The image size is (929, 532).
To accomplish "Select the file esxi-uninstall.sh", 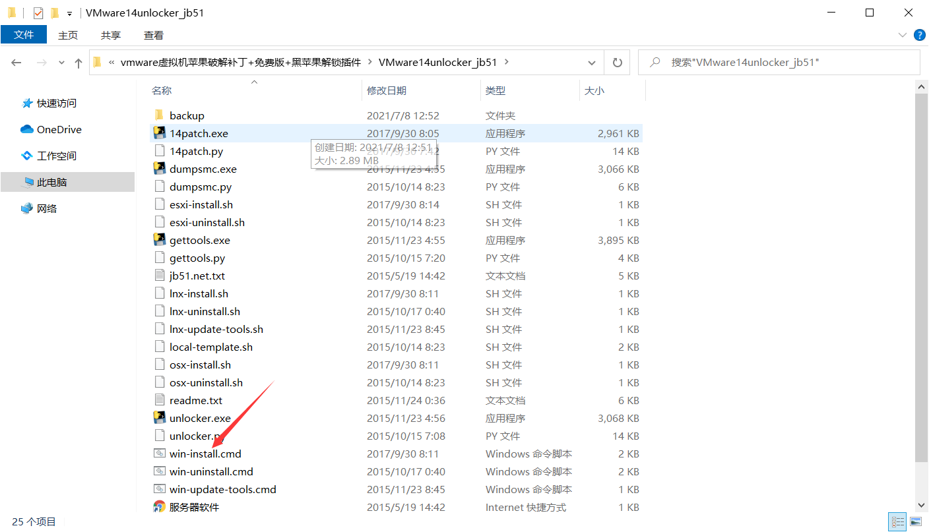I will (207, 222).
